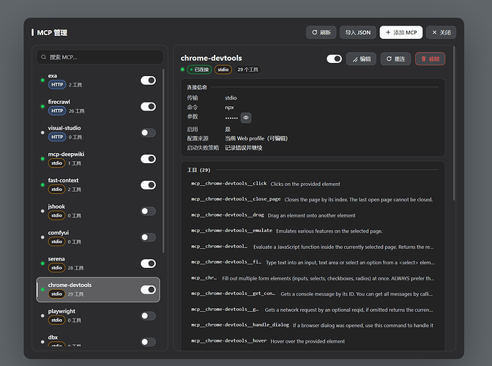The height and width of the screenshot is (366, 492).
Task: Click the 'Gets a network request' tool row
Action: 313,310
